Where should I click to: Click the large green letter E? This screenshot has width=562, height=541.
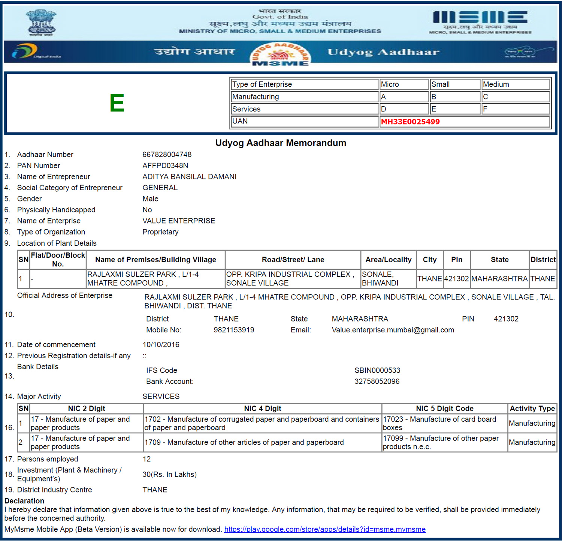117,103
